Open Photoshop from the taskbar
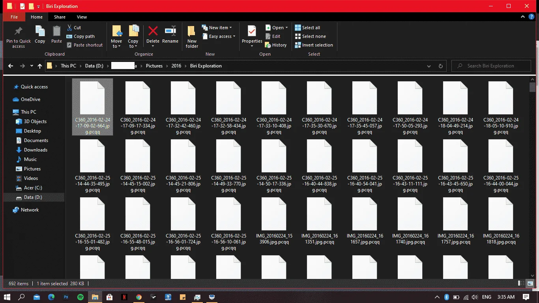The image size is (539, 303). [x=66, y=297]
